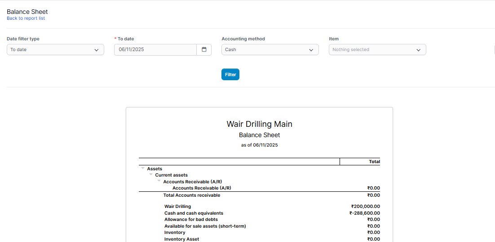Select the Wair Drilling account row
The image size is (495, 242).
(177, 207)
